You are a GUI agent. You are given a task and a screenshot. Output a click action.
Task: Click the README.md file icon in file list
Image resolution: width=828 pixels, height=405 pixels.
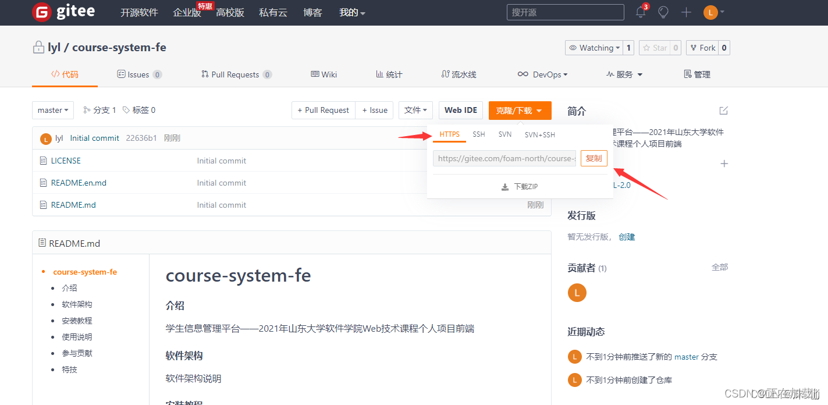click(43, 205)
